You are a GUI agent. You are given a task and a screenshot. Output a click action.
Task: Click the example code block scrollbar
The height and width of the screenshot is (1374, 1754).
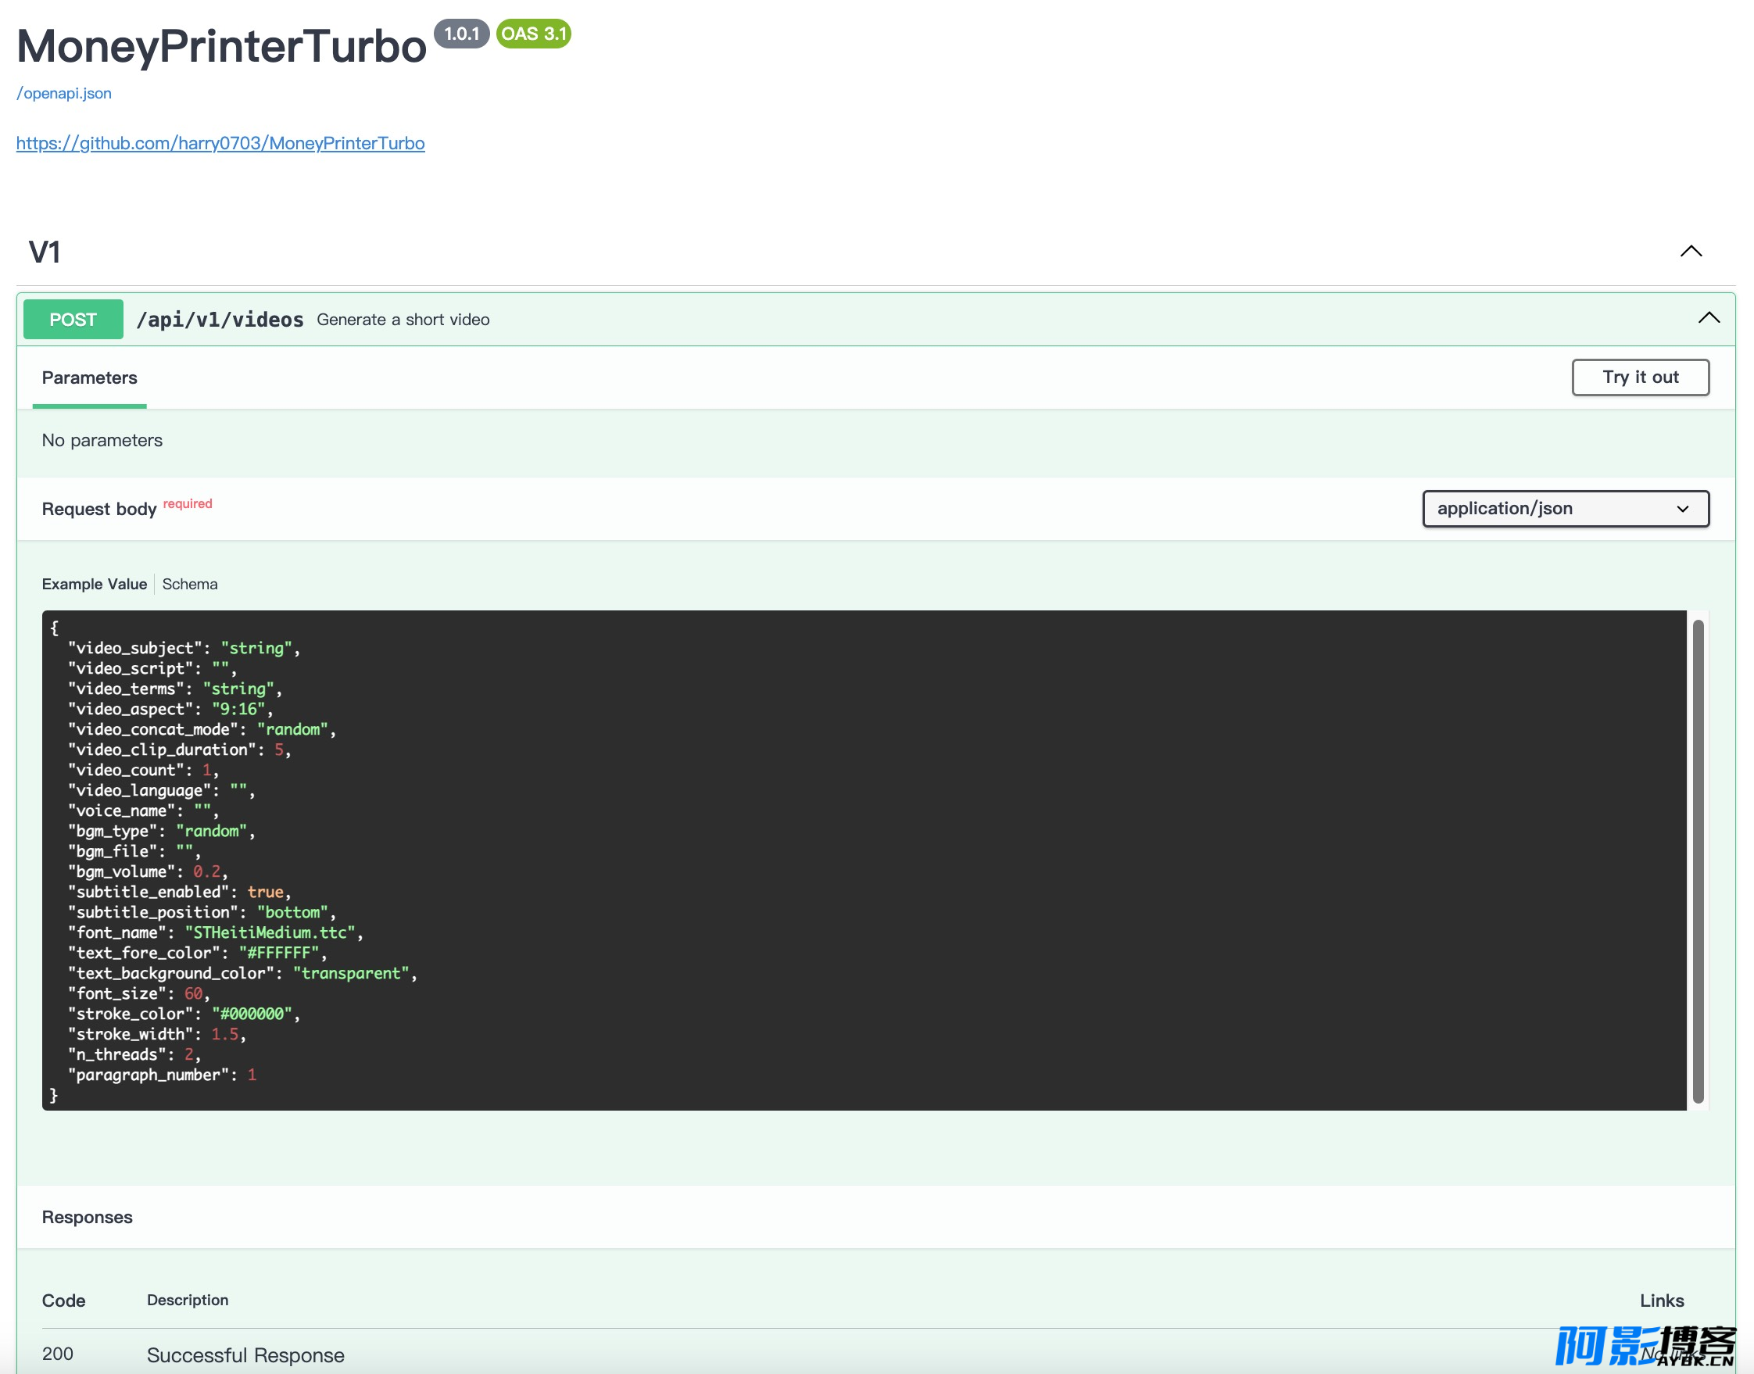1699,861
